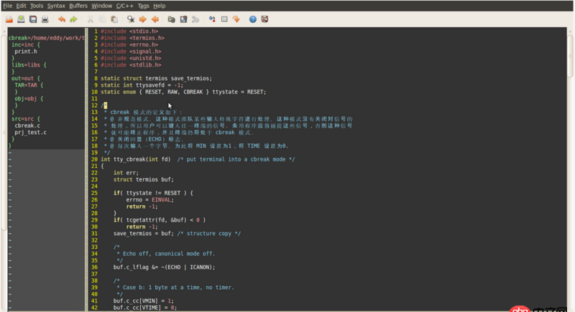Click the Find Next right-arrow icon

pos(142,19)
